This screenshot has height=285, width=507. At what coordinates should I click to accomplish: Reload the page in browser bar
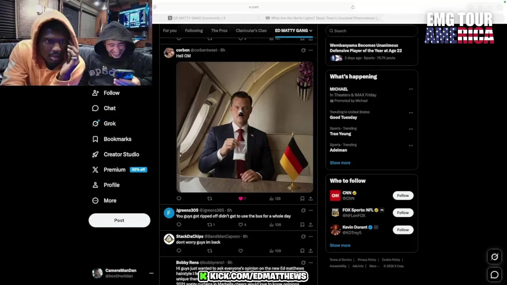point(353,7)
